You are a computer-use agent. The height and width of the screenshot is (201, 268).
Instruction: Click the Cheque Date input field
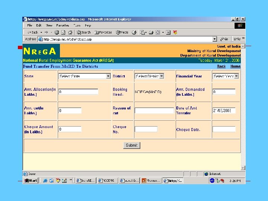224,129
